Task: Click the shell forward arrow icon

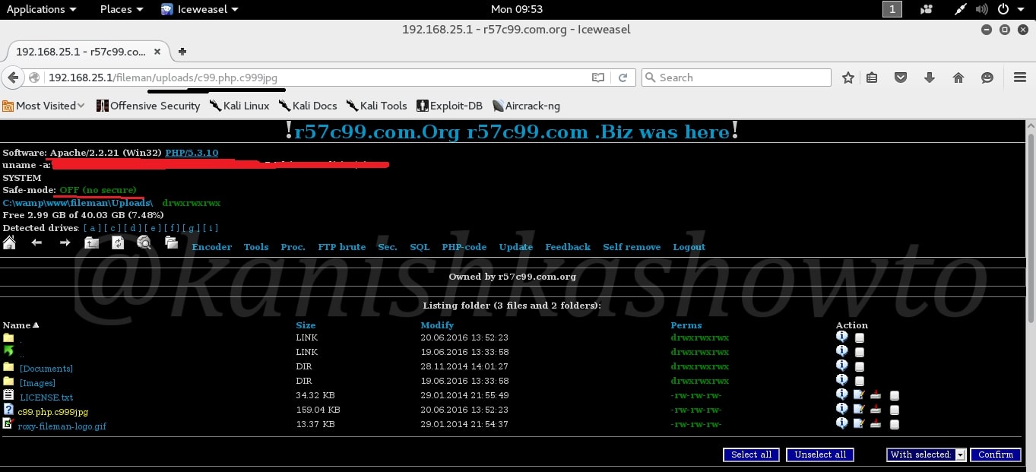Action: click(65, 242)
